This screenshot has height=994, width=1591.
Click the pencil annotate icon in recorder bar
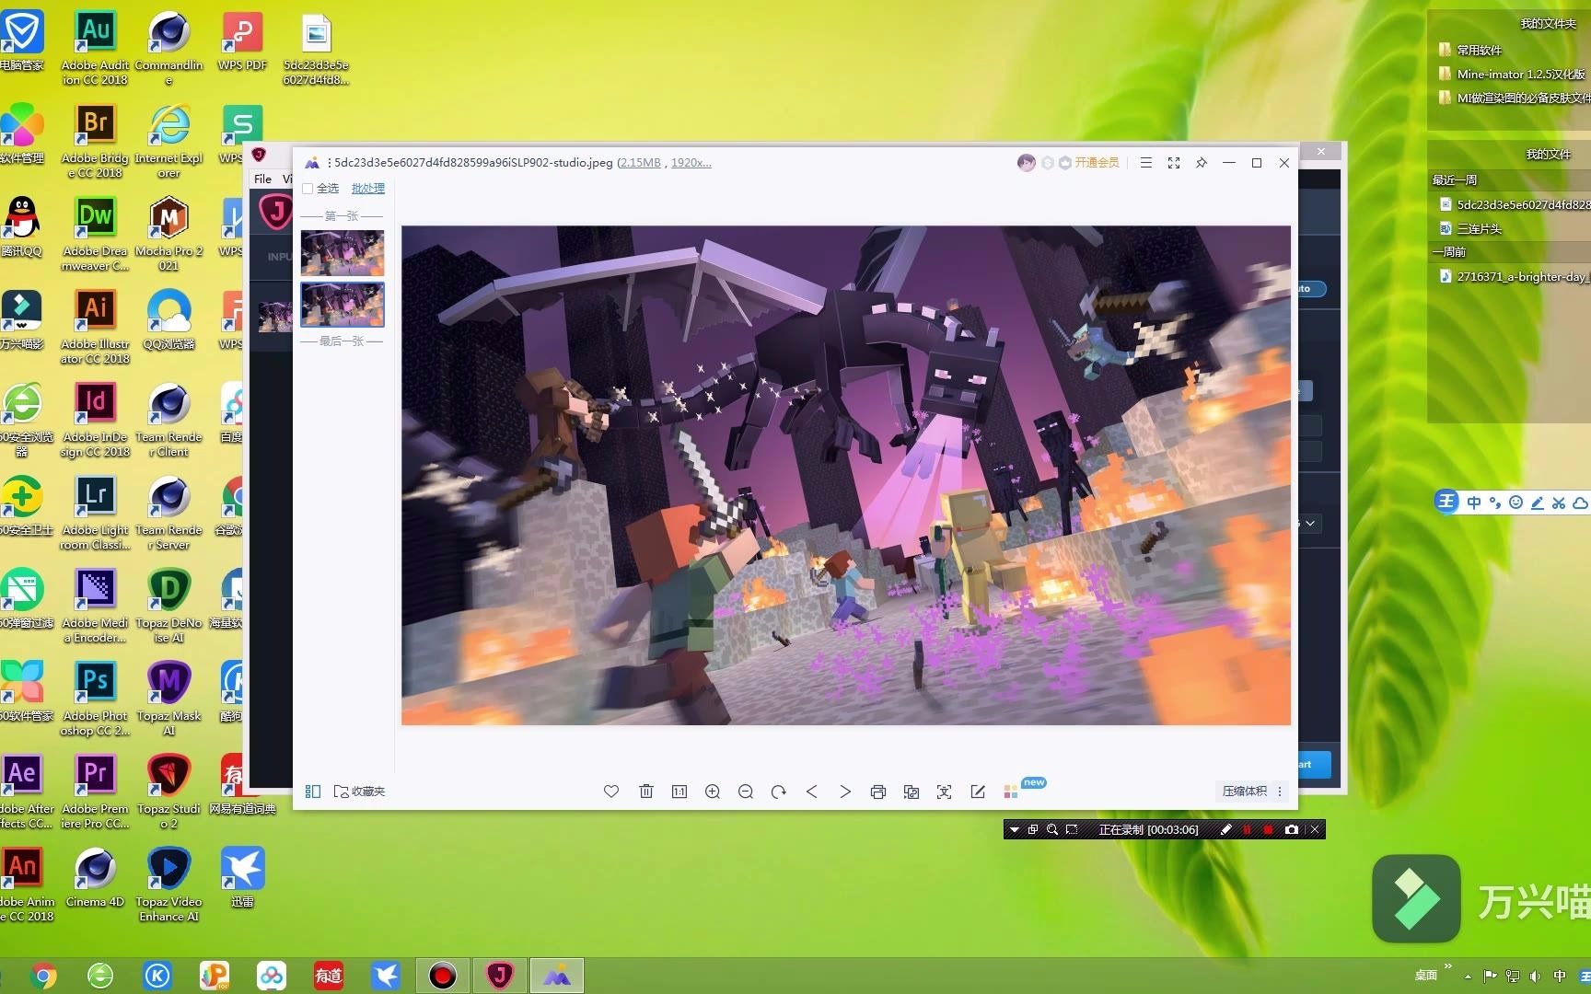click(1225, 830)
